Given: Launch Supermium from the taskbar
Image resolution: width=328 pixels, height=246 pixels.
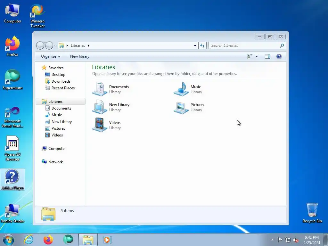Looking at the screenshot, I should pos(68,240).
